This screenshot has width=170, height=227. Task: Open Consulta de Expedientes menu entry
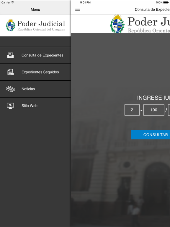(x=35, y=55)
